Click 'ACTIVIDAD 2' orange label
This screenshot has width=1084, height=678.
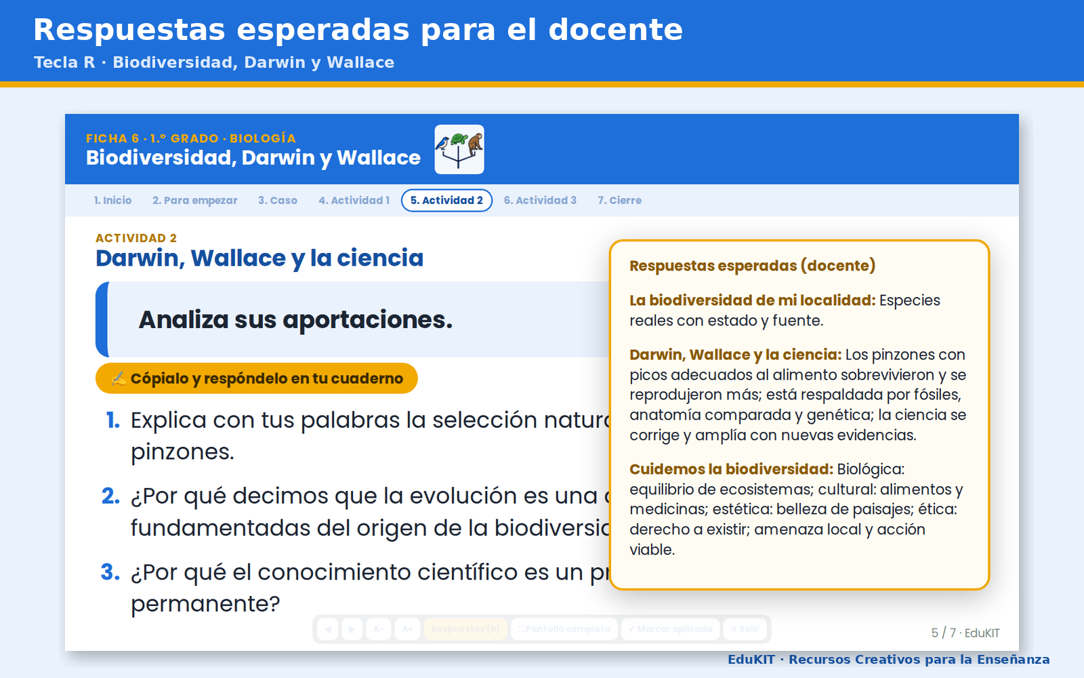coord(136,238)
